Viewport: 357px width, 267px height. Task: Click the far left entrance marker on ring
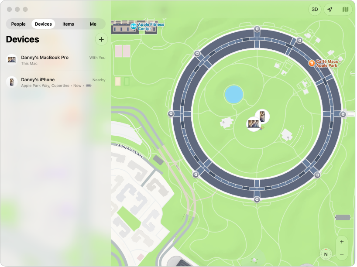click(171, 113)
